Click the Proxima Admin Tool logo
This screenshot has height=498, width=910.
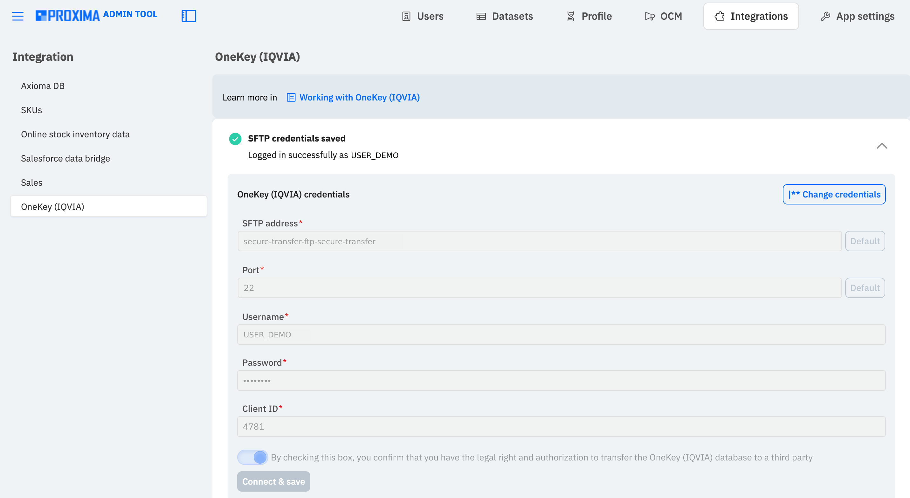pos(96,16)
